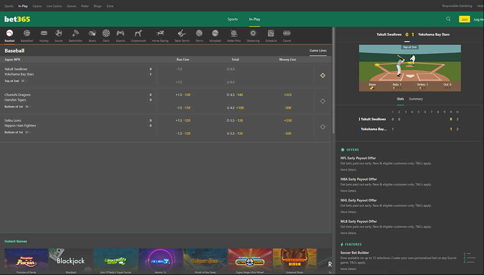
Task: Toggle match view diamond for Chunichi Dragons
Action: click(323, 101)
